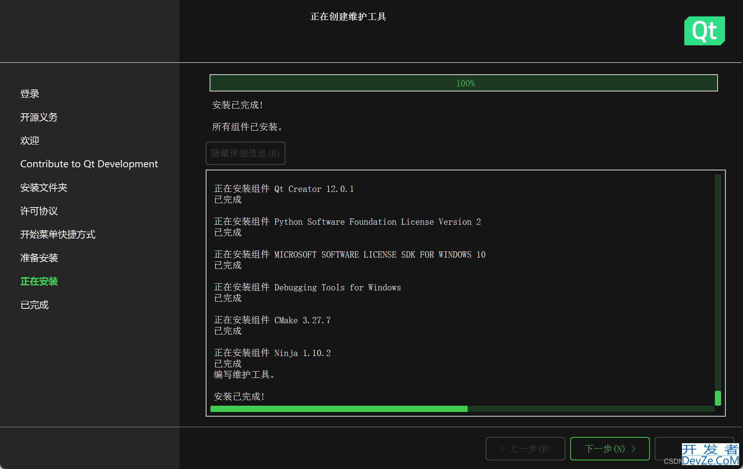This screenshot has width=743, height=469.
Task: Select the highlighted 正在安装 sidebar step
Action: [39, 281]
